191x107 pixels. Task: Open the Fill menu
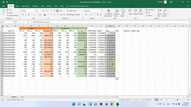[149, 12]
